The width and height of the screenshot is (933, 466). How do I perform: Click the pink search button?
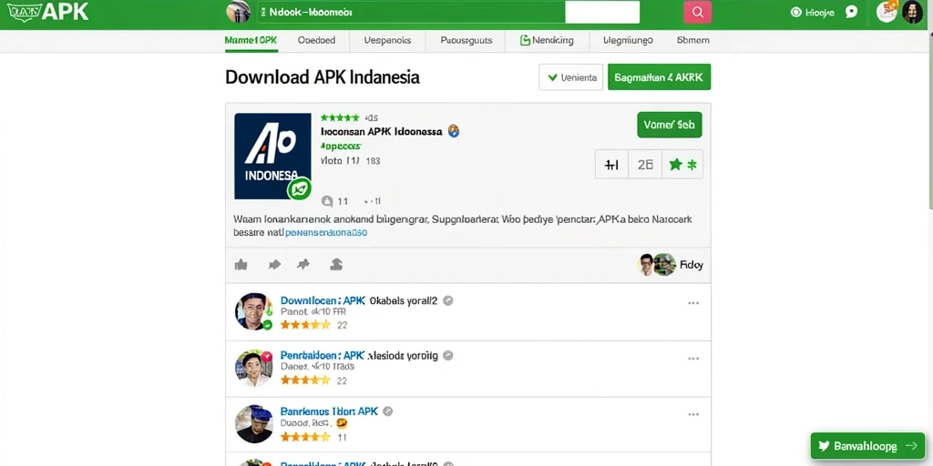[697, 12]
